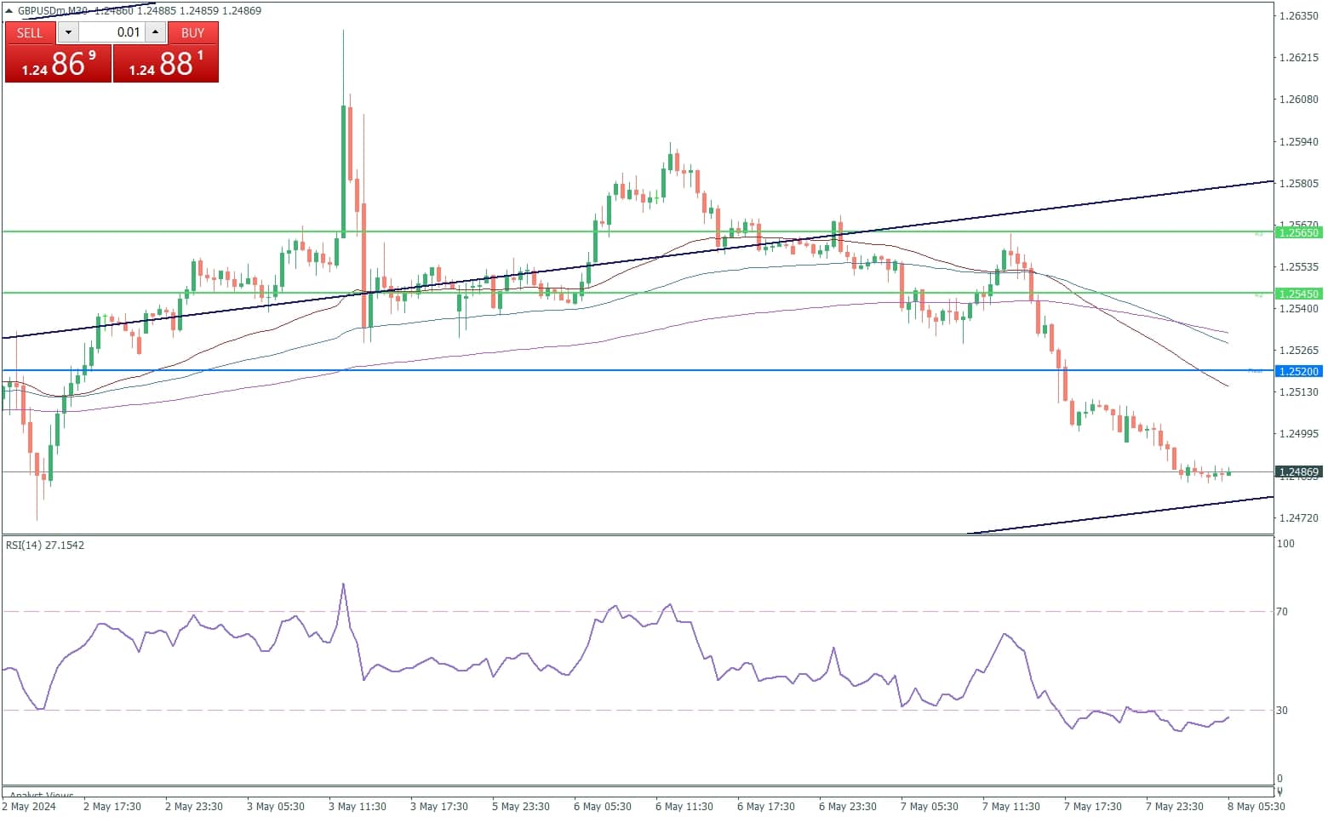Click the 6 May 11:30 time label
Screen dimensions: 1328x817
click(x=684, y=807)
